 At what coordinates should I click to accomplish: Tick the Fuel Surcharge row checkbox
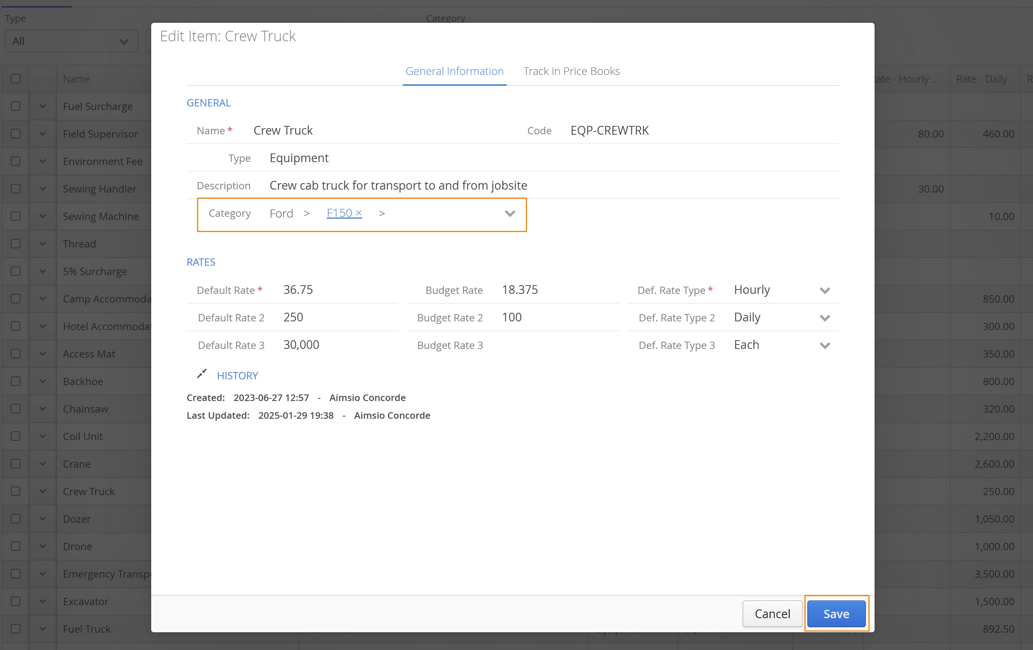pyautogui.click(x=16, y=106)
